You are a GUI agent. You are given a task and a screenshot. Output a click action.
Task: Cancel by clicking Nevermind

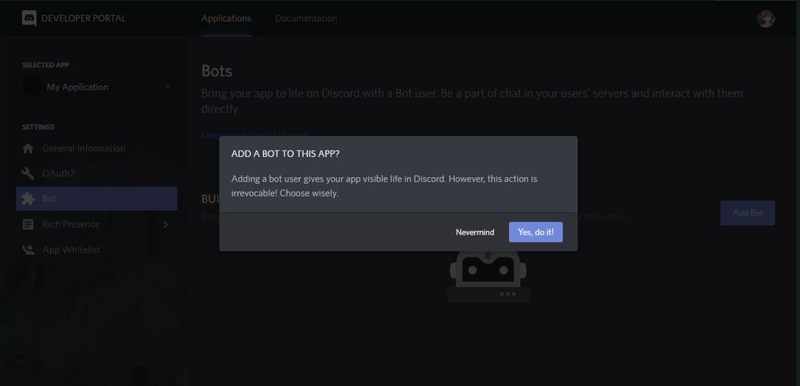point(475,232)
